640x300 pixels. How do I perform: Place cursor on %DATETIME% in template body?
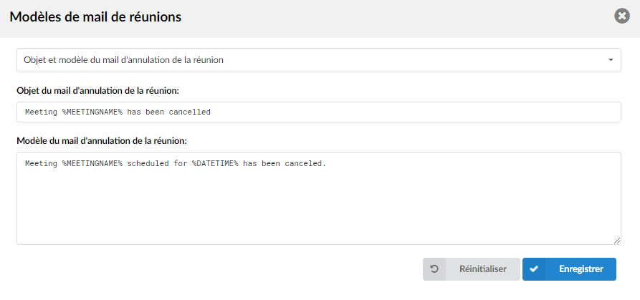(215, 164)
